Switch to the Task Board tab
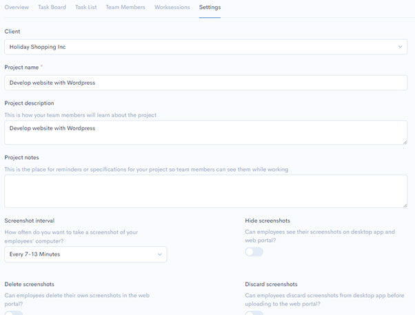The width and height of the screenshot is (415, 315). point(52,8)
